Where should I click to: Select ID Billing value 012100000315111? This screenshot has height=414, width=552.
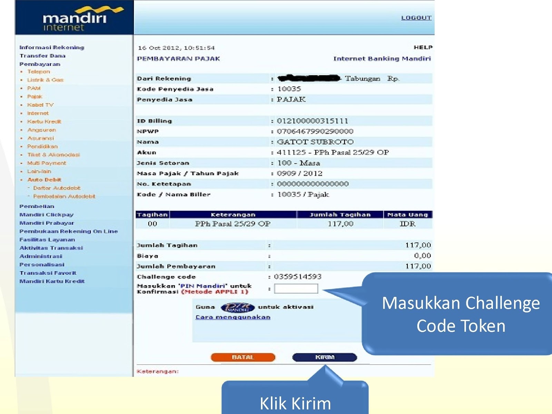point(313,121)
